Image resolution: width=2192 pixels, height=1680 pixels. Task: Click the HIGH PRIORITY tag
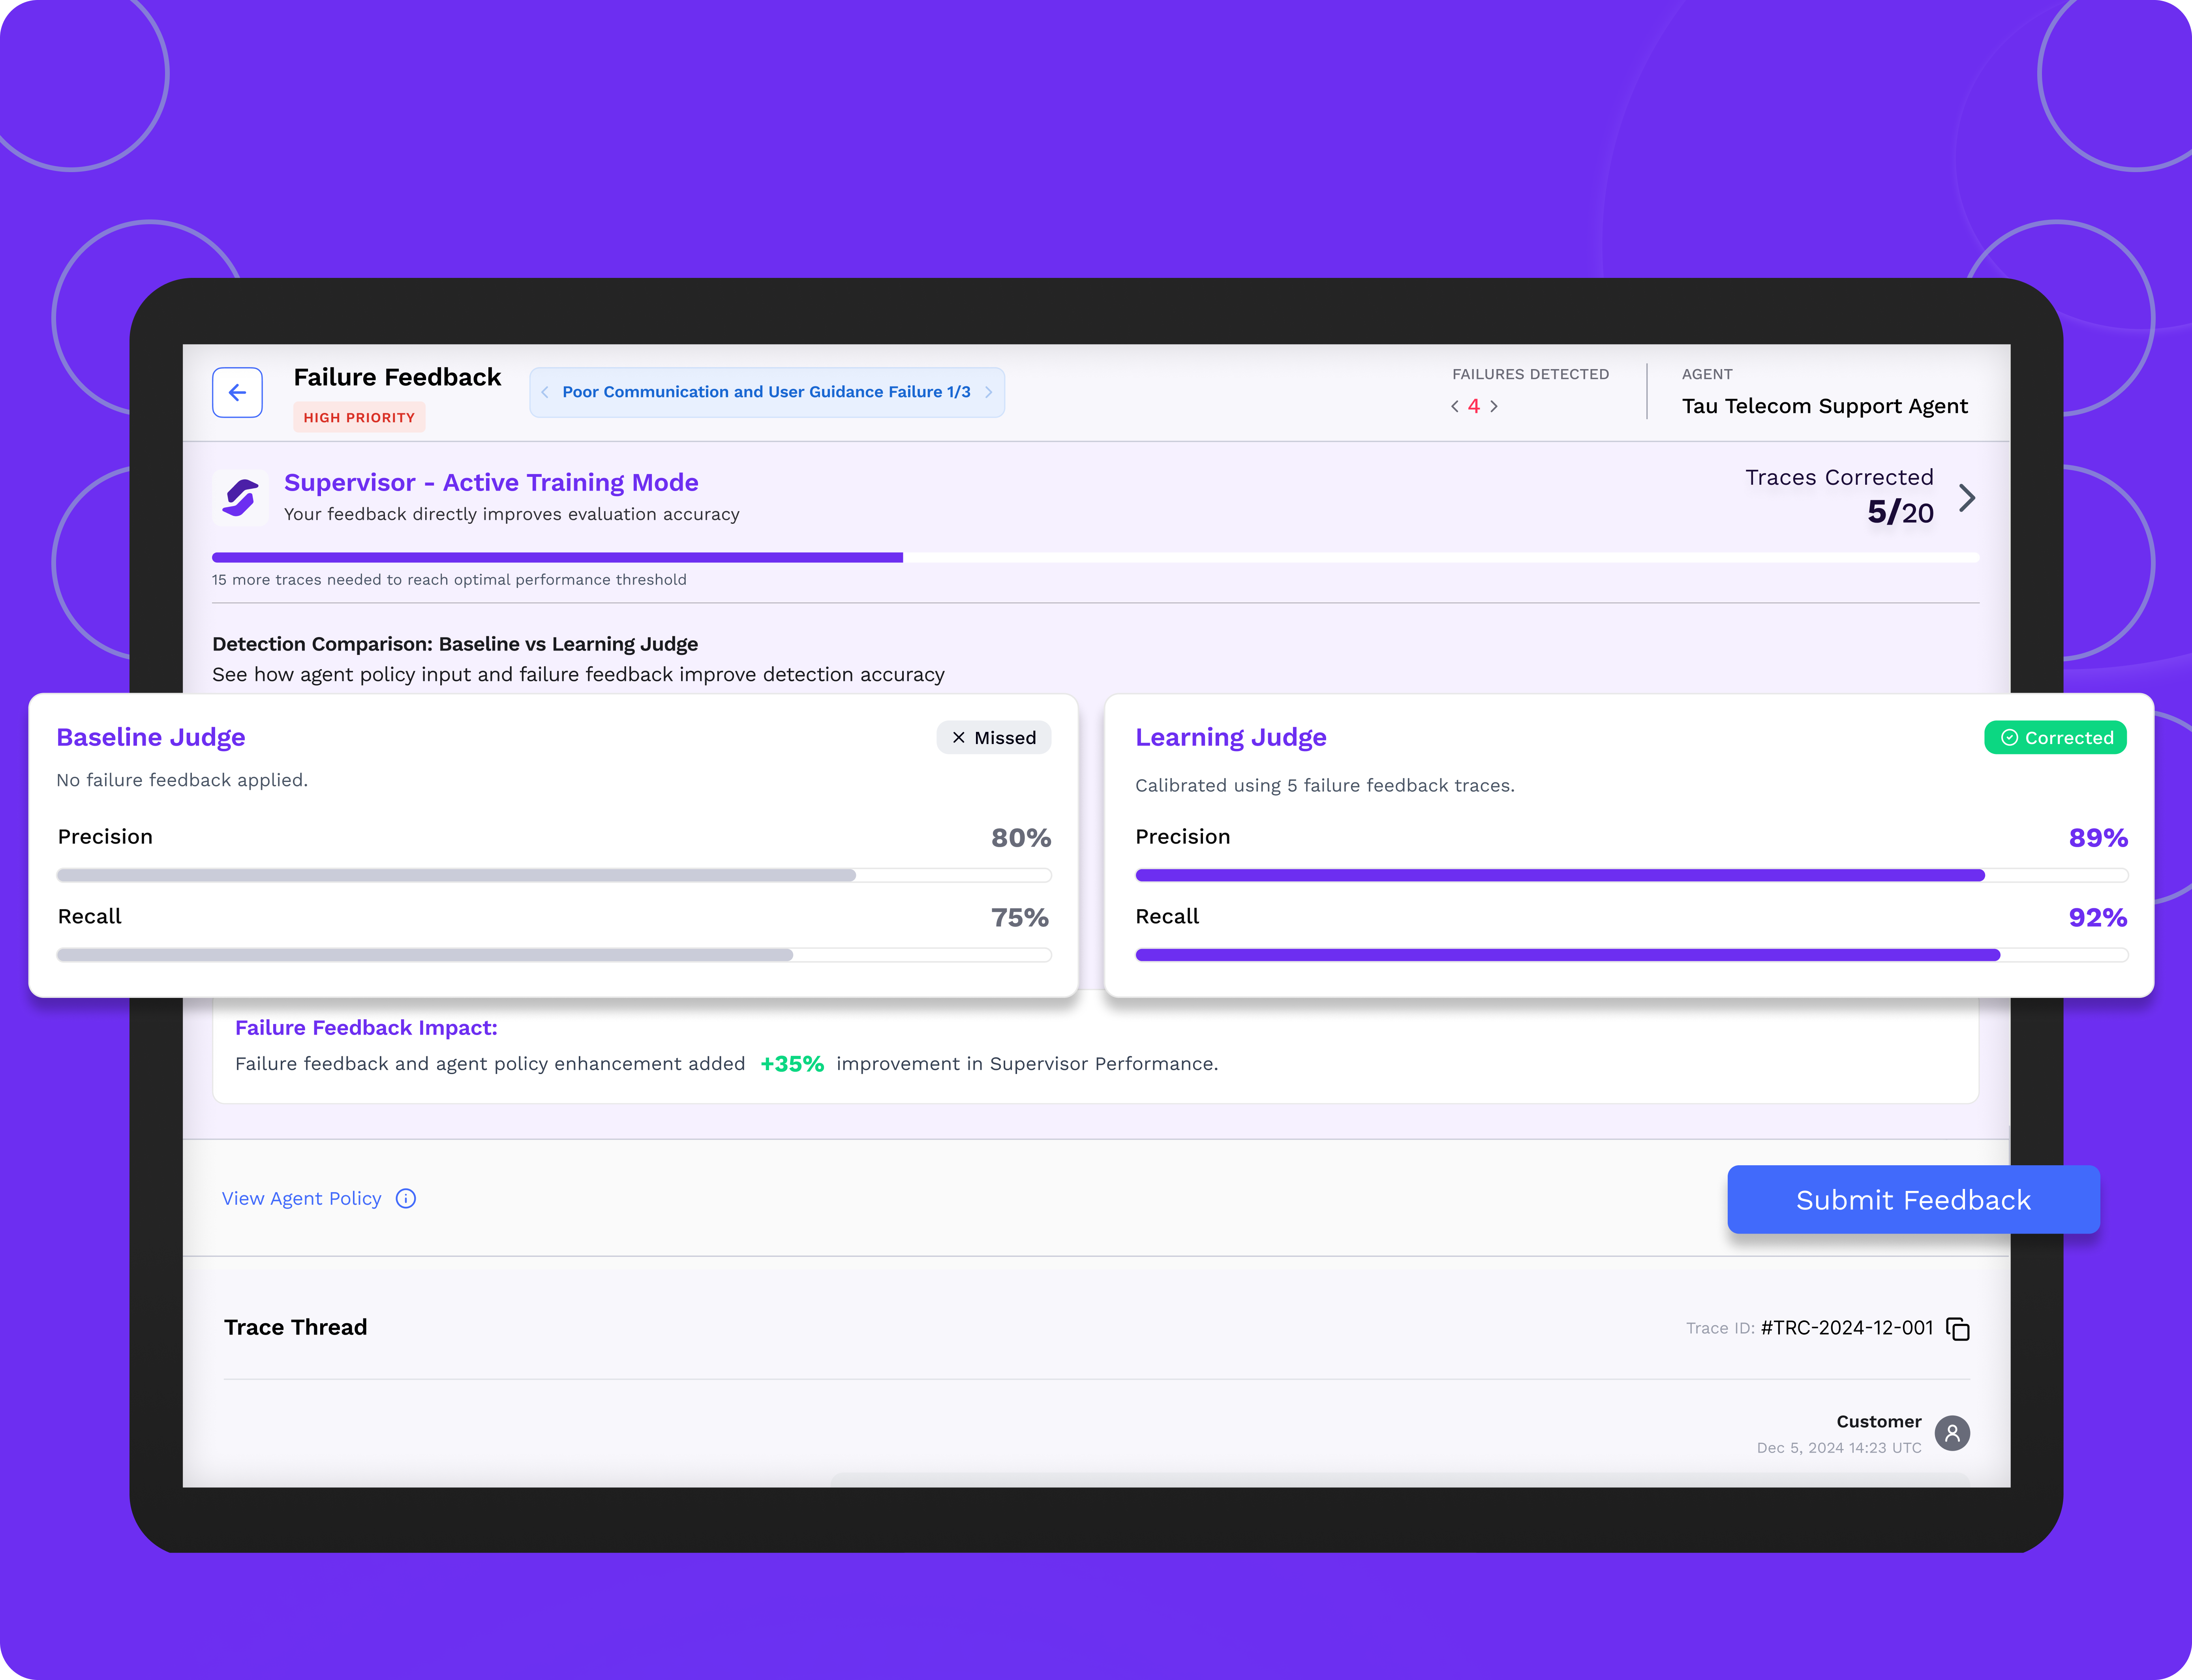[x=359, y=417]
